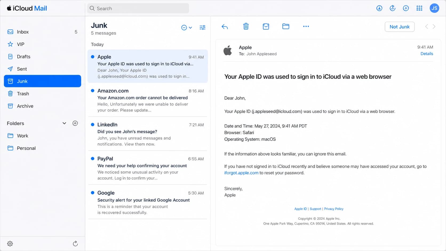
Task: Click the Search field
Action: [x=138, y=8]
